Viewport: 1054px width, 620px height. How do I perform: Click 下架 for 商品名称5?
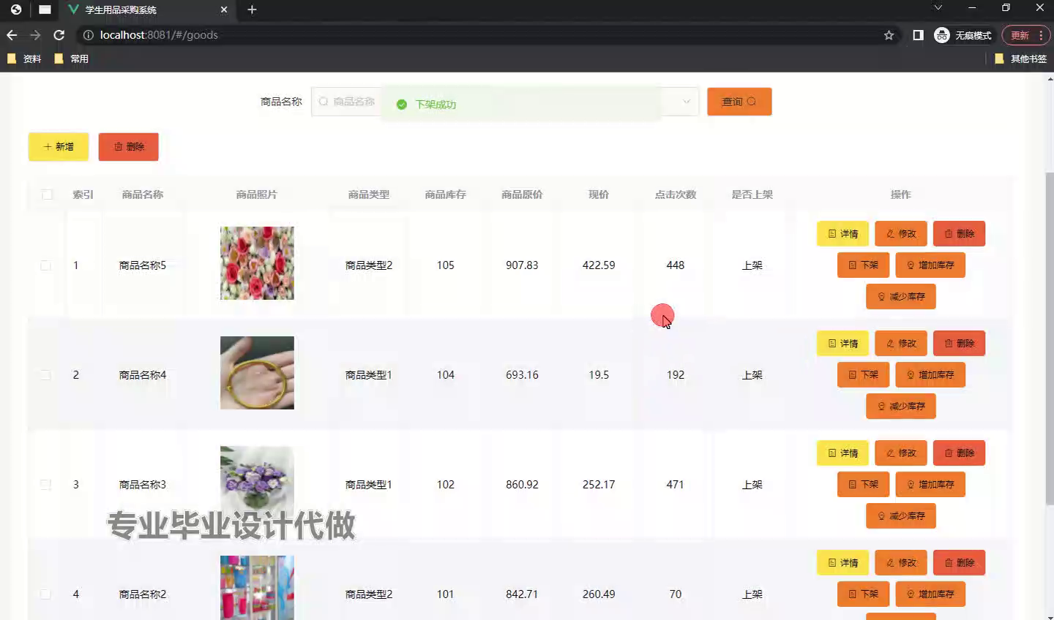click(863, 265)
